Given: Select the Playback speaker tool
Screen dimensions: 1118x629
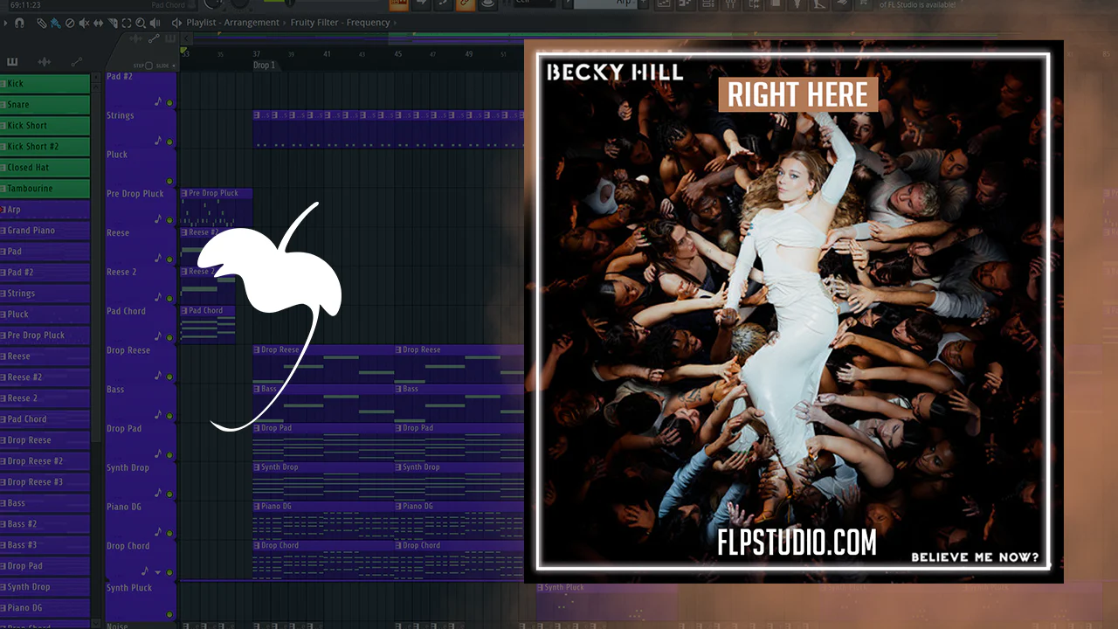Looking at the screenshot, I should 155,23.
